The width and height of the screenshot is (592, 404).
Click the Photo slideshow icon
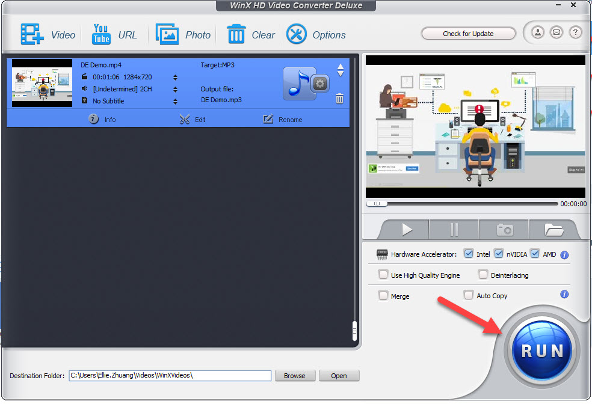pos(167,34)
